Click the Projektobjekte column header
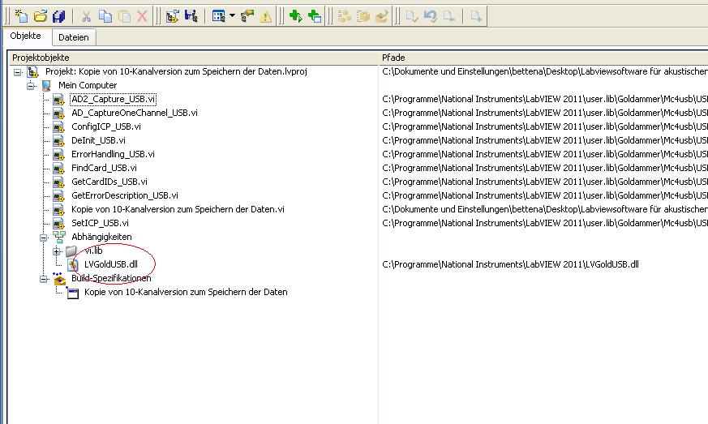The height and width of the screenshot is (424, 708). coord(193,58)
